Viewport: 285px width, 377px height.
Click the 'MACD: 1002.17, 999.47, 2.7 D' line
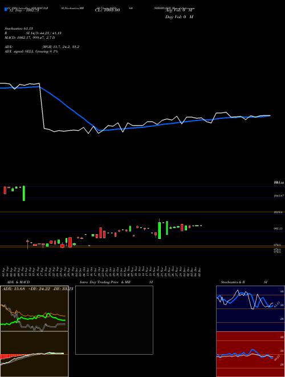[x=30, y=38]
